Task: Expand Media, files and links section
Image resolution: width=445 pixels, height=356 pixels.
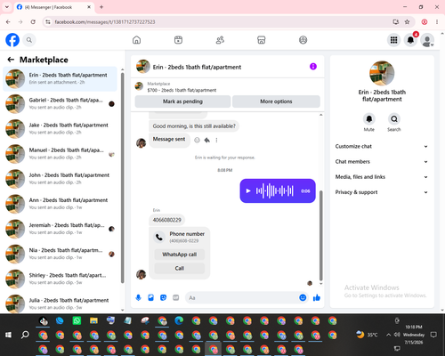Action: (382, 177)
